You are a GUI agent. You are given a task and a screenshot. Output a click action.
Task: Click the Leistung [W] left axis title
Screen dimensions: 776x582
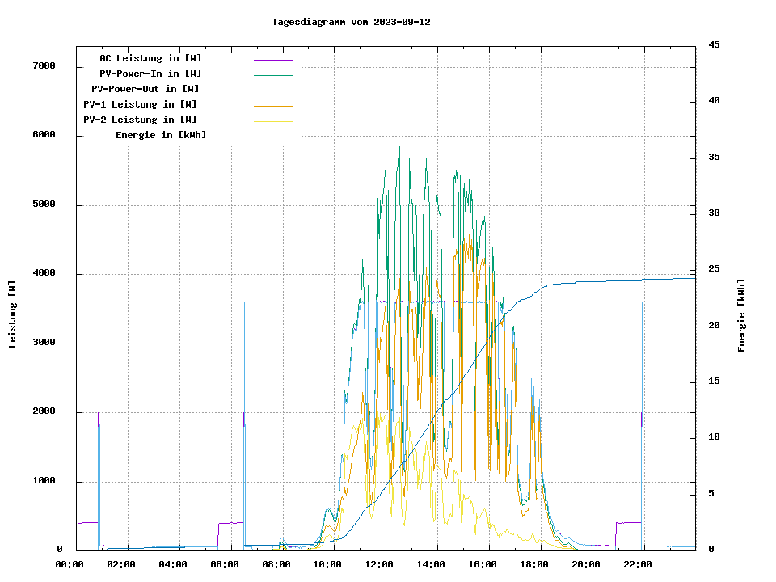[12, 314]
